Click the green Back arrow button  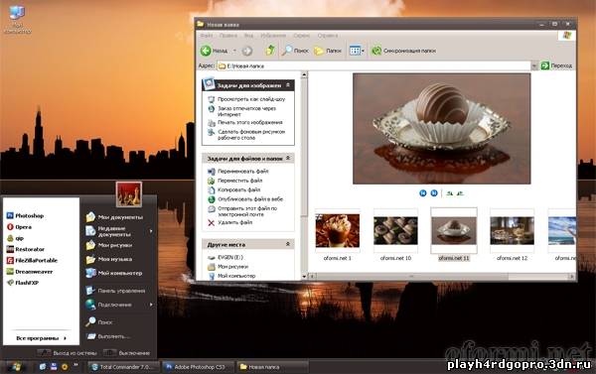point(206,51)
